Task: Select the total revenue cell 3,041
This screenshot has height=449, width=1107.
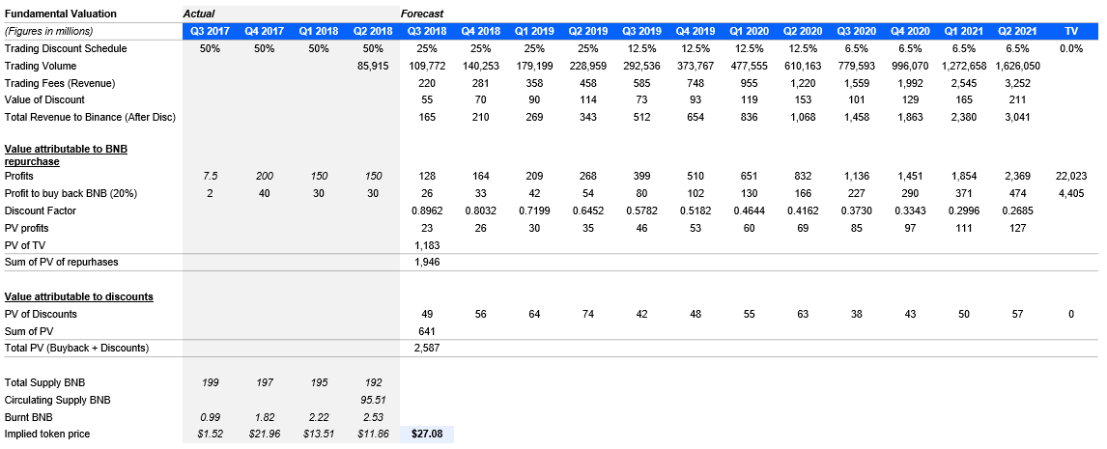Action: (x=1018, y=117)
